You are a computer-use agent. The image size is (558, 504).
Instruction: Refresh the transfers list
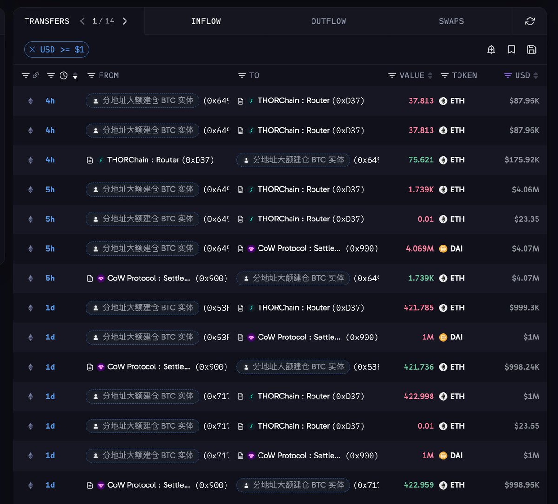tap(530, 21)
